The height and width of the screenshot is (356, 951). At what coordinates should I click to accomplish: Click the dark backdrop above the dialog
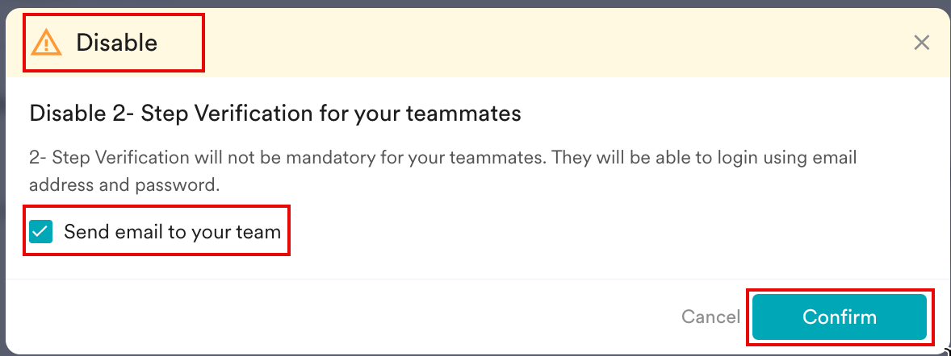(484, 3)
